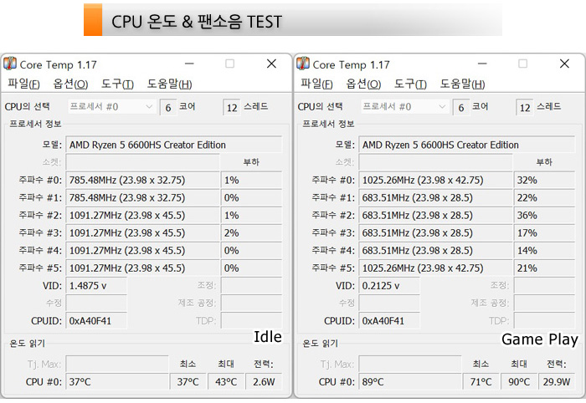Click VID value 0.2125 v in Game Play window
This screenshot has height=403, width=586.
pyautogui.click(x=389, y=285)
